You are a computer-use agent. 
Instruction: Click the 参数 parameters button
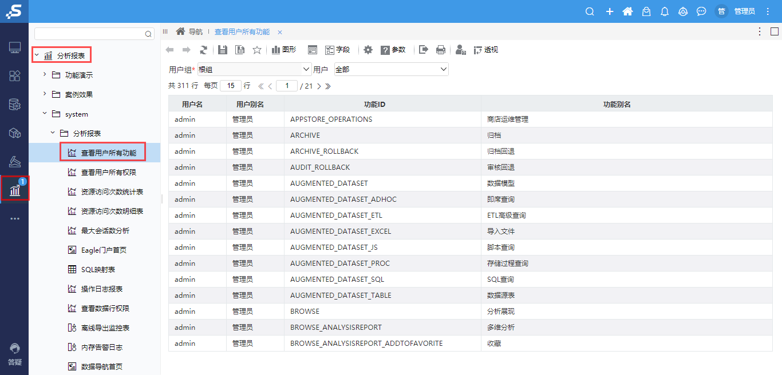pos(393,50)
